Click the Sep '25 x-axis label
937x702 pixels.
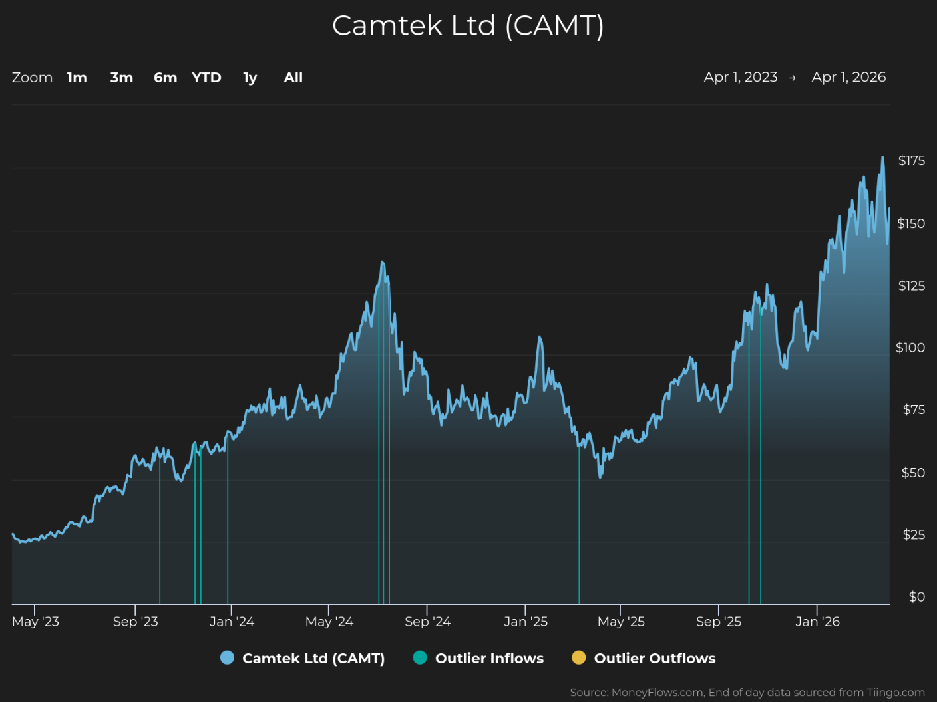(719, 622)
